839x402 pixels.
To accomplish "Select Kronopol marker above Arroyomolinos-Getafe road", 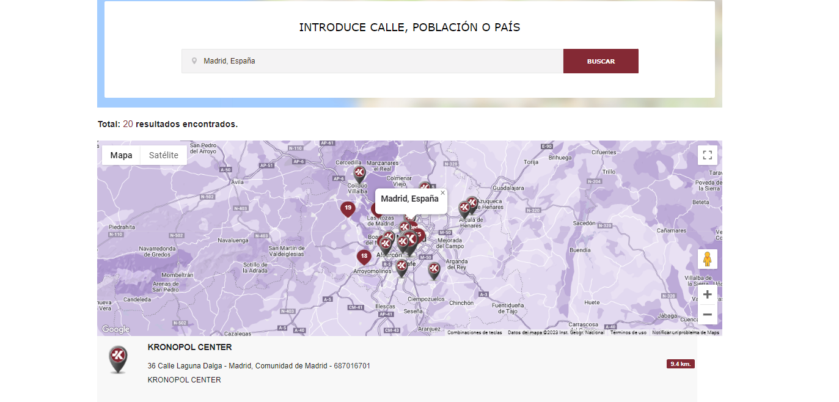I will (x=401, y=268).
